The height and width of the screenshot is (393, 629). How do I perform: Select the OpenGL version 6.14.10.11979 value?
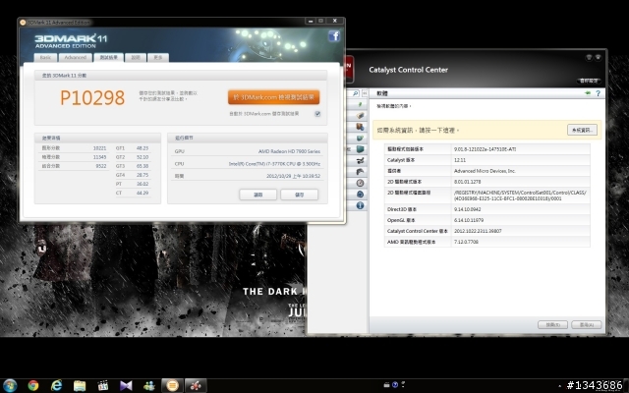tap(469, 220)
